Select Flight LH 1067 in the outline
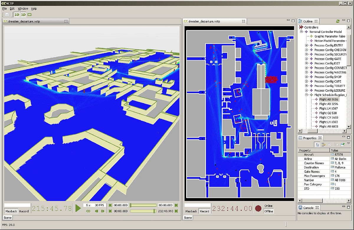 point(328,108)
